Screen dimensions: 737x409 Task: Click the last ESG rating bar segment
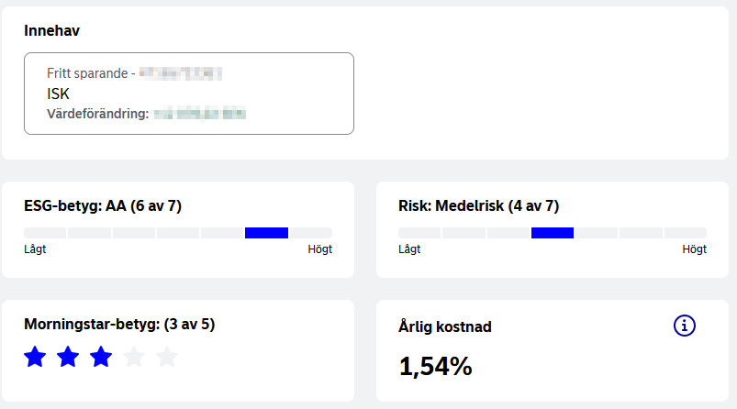pos(310,233)
